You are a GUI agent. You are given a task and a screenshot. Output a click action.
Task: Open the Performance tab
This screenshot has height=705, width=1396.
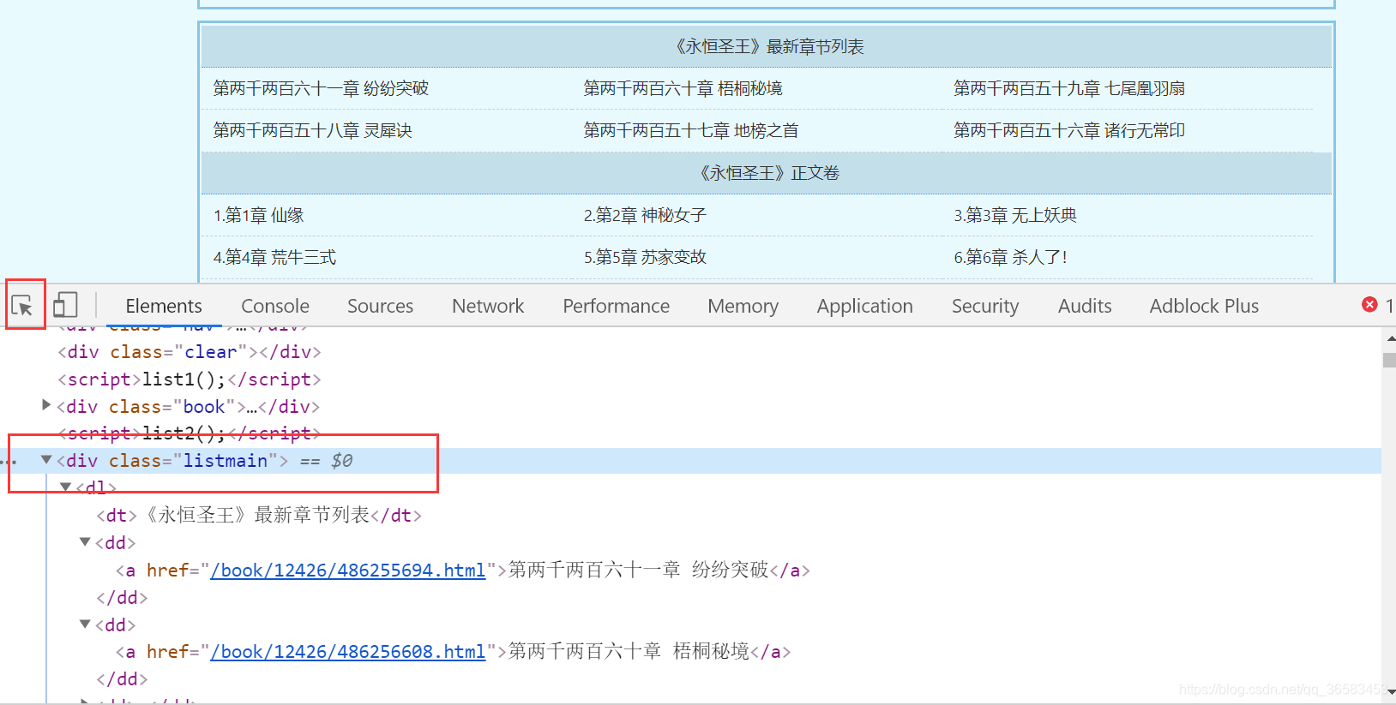point(617,306)
